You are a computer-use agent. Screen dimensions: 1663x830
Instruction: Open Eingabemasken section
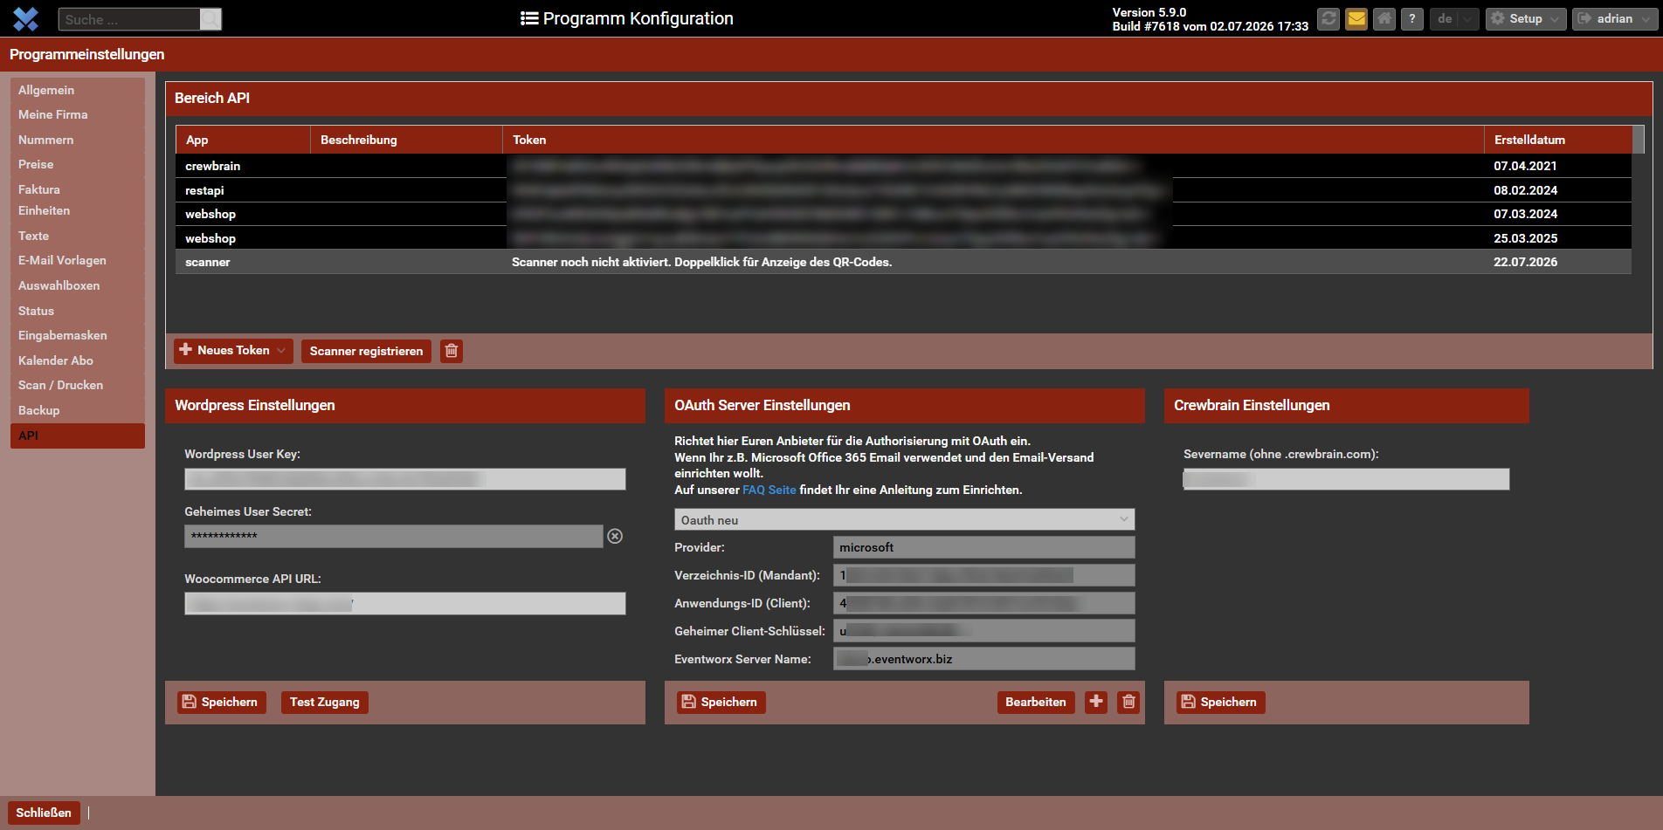[78, 335]
